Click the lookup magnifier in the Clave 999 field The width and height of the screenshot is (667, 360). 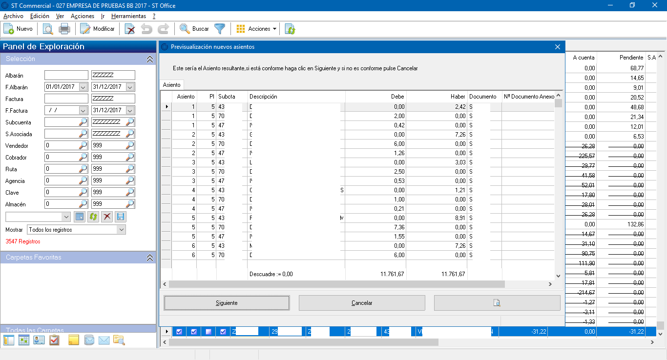(x=130, y=192)
